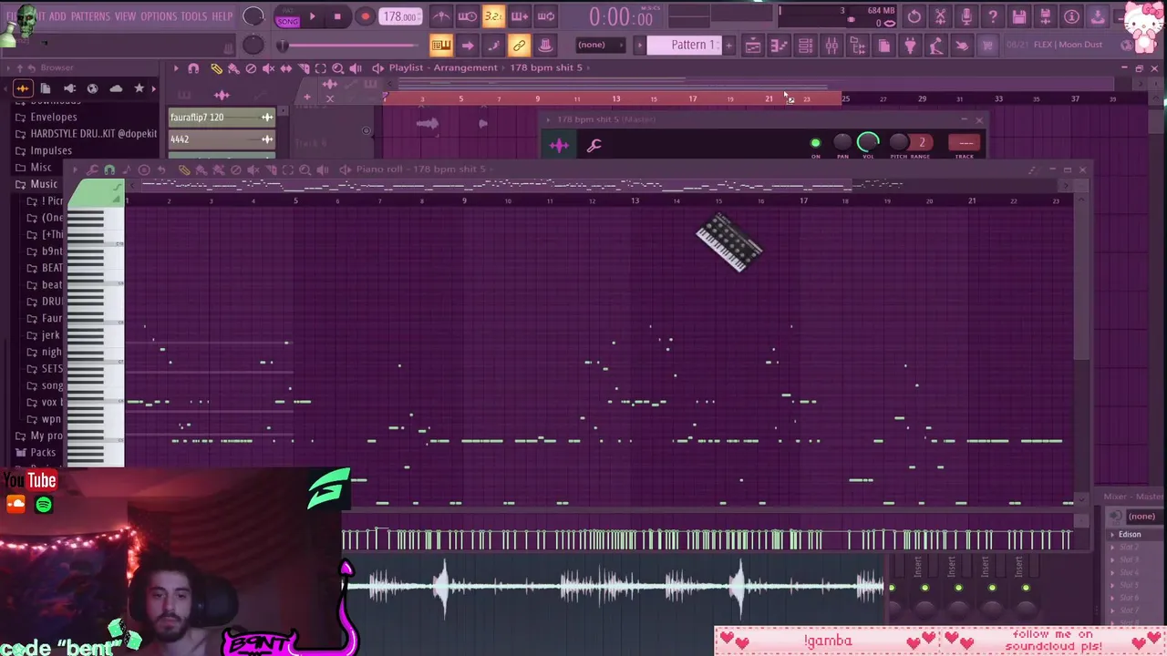Click the microphone one-click recording icon
The image size is (1167, 656).
(x=966, y=16)
